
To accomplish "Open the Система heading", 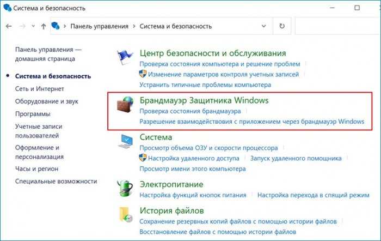I will [156, 137].
